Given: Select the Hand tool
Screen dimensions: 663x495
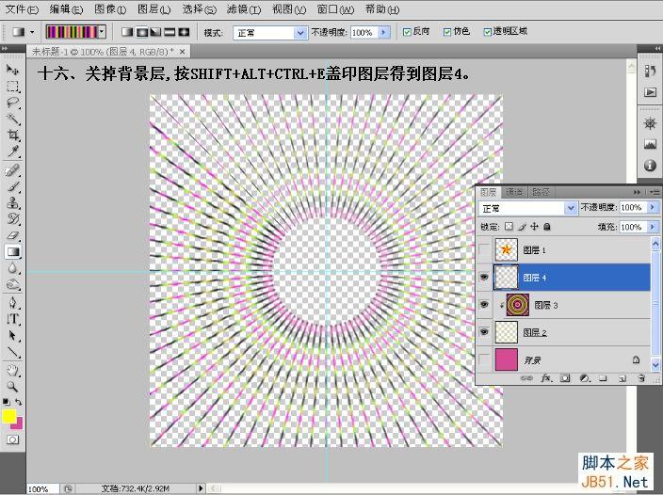Looking at the screenshot, I should (12, 371).
